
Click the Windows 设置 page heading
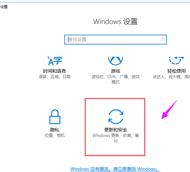[x=115, y=22]
